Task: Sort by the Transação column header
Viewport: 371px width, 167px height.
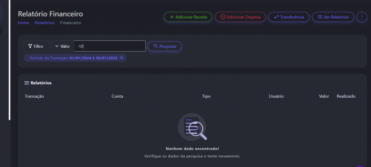Action: point(34,96)
